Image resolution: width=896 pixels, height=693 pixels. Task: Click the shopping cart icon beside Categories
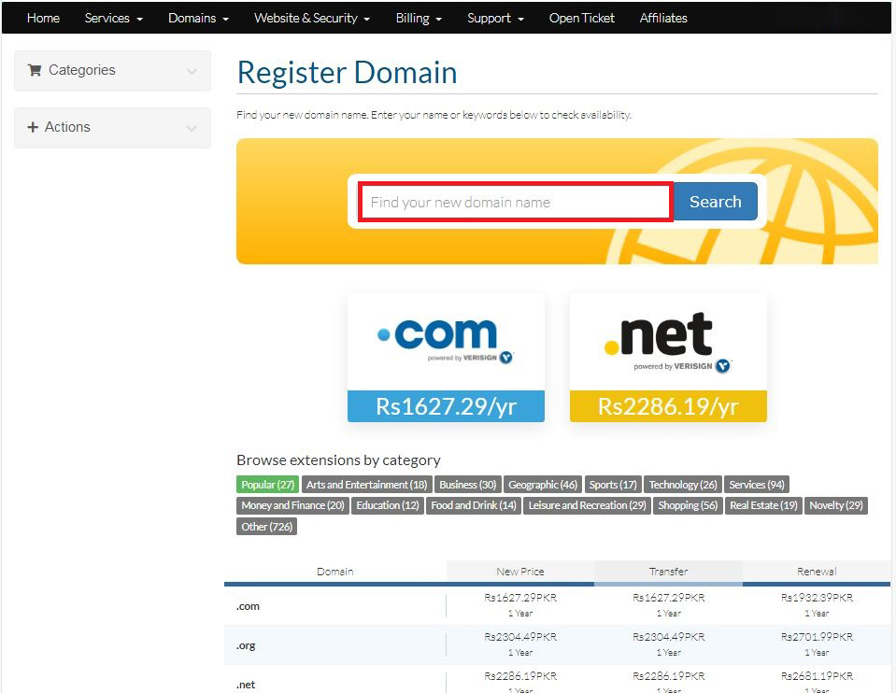pyautogui.click(x=35, y=70)
